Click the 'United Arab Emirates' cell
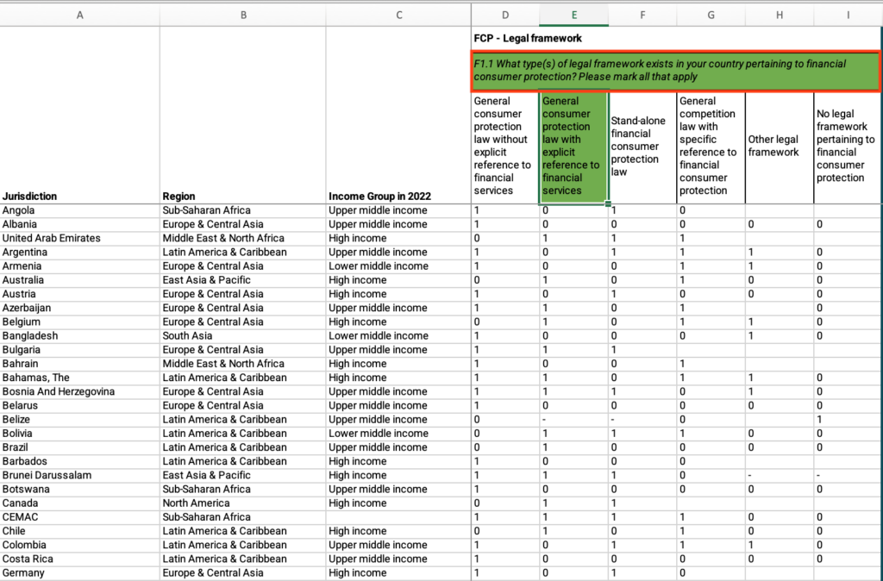 [80, 238]
